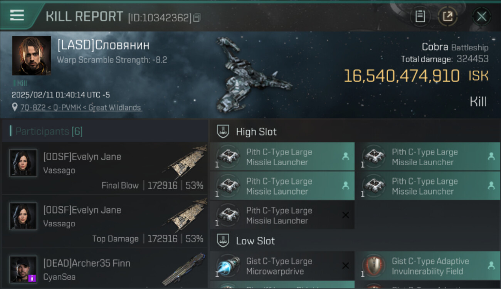501x289 pixels.
Task: Click the Gist C-Type Adaptive Invulnerability Field icon
Action: [374, 266]
